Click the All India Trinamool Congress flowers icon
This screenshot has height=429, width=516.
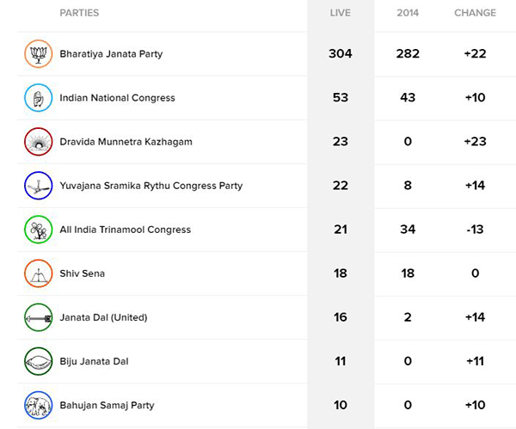click(x=38, y=230)
